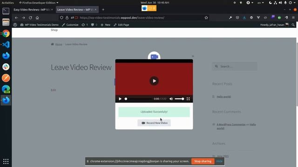This screenshot has height=167, width=298.
Task: Mute the video audio
Action: click(171, 99)
